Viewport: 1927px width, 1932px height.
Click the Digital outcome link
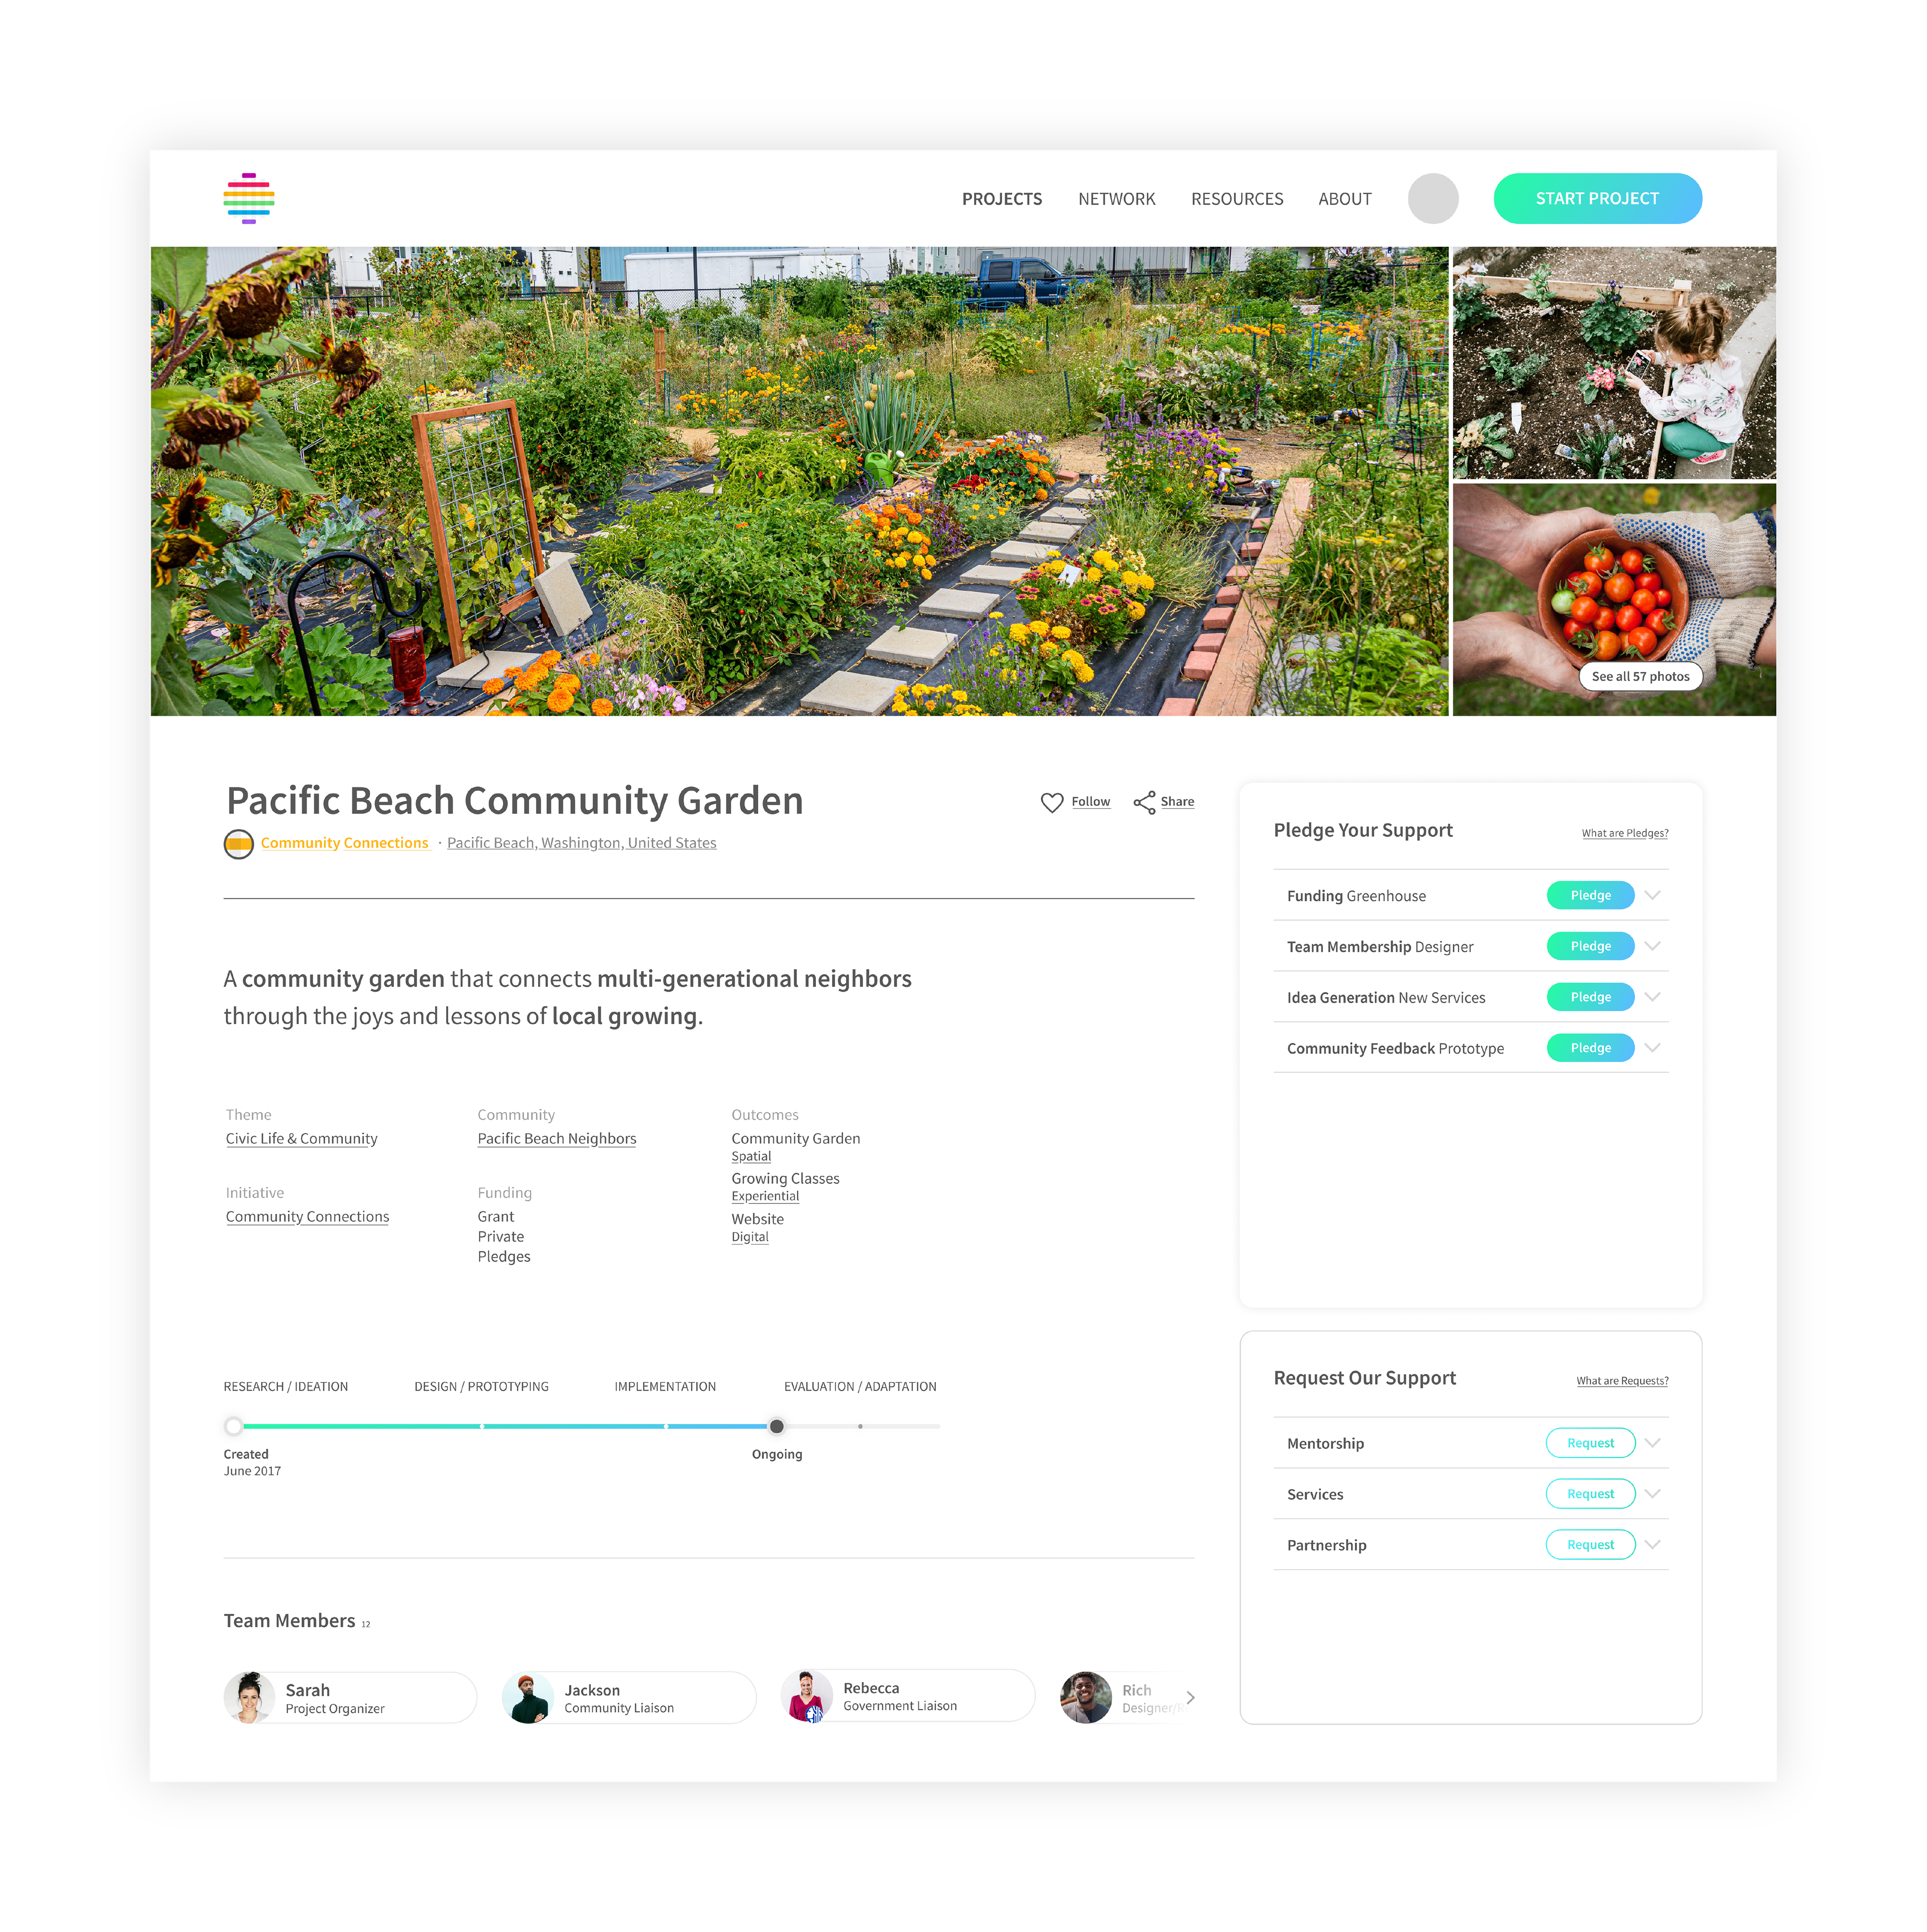(x=750, y=1238)
